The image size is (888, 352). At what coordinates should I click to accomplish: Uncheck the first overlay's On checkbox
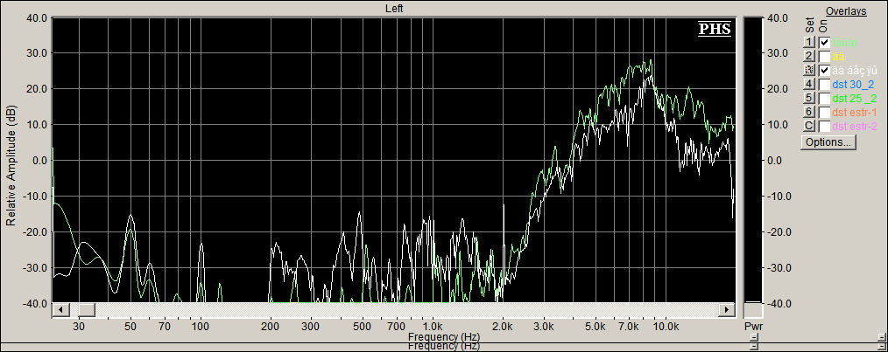[825, 43]
